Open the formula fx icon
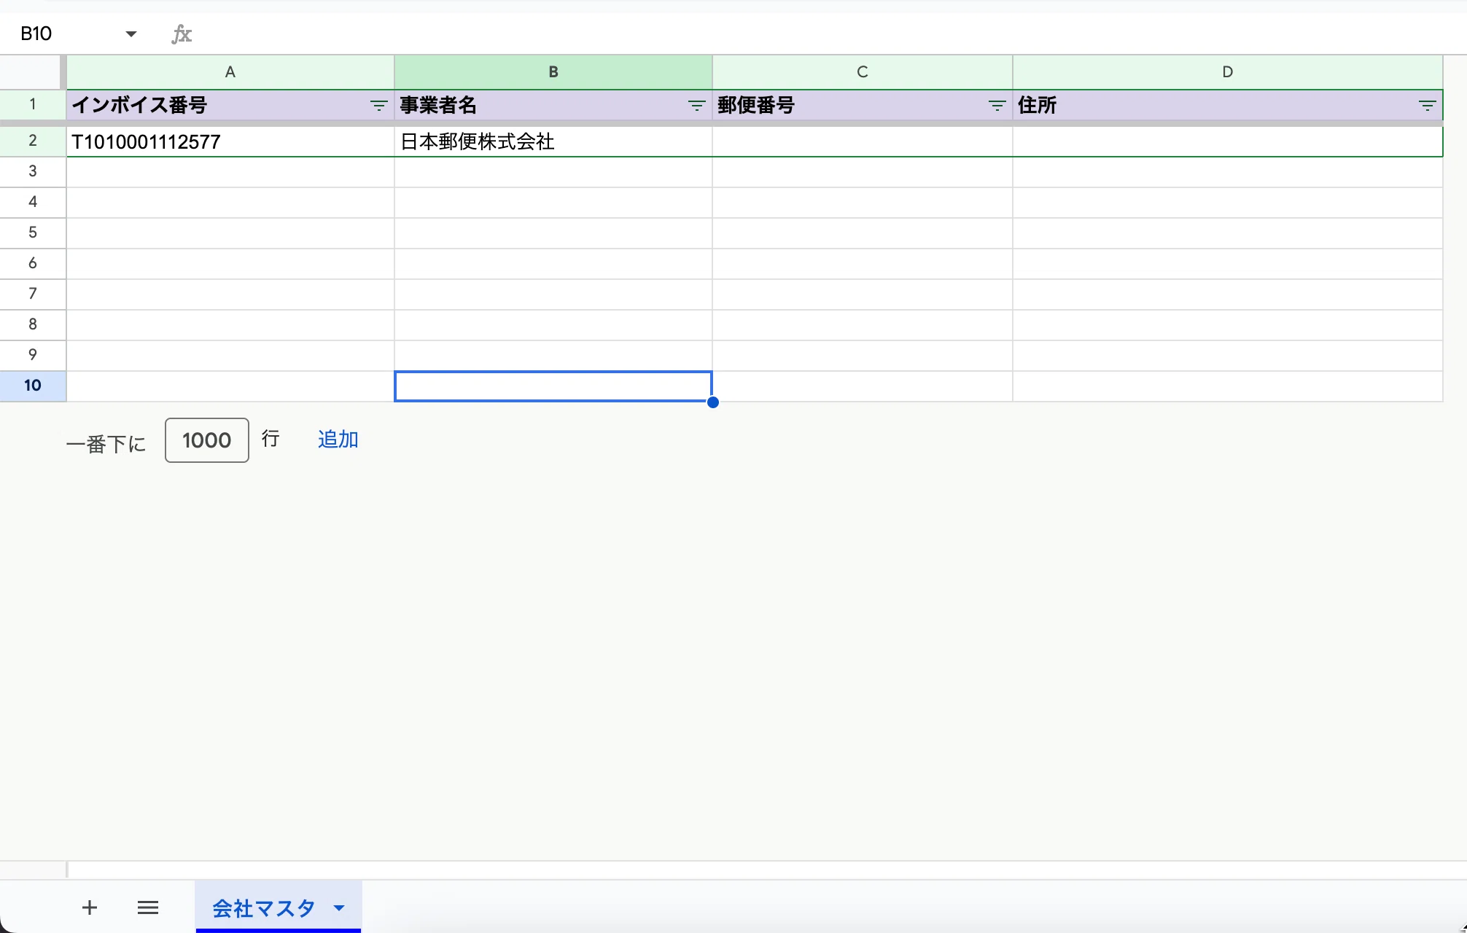 [182, 34]
